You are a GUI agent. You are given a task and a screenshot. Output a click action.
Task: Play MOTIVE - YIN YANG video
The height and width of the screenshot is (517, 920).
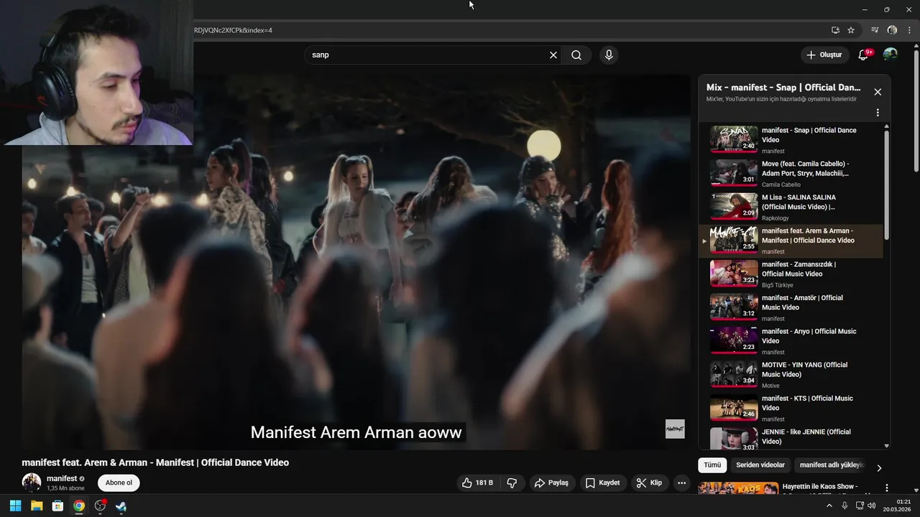790,374
